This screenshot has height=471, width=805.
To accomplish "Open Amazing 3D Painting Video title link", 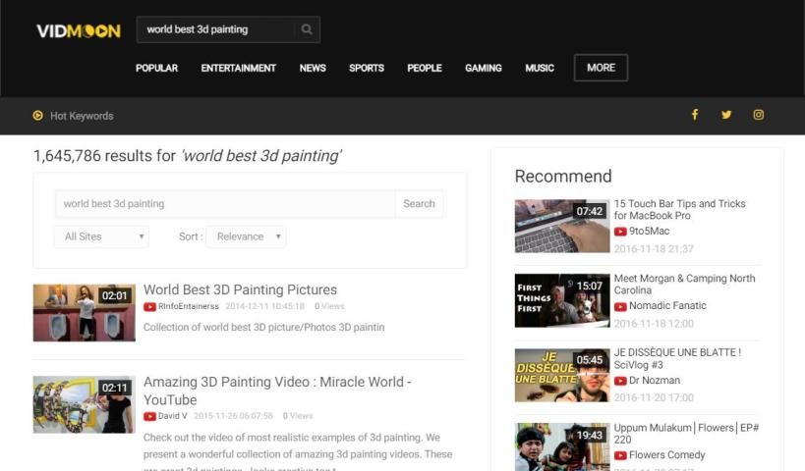I will tap(277, 382).
